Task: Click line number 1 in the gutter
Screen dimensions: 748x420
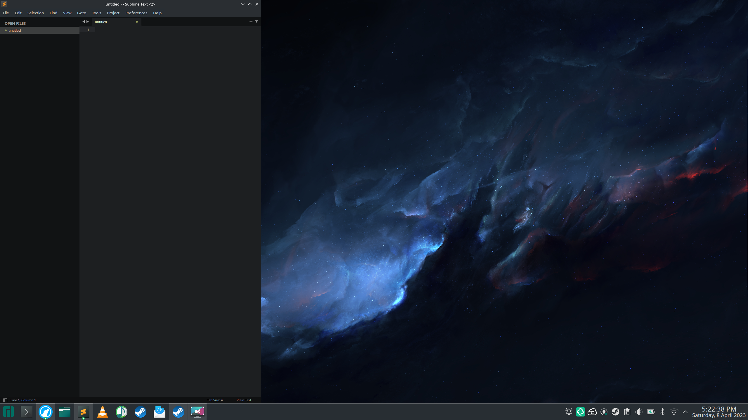Action: (88, 30)
